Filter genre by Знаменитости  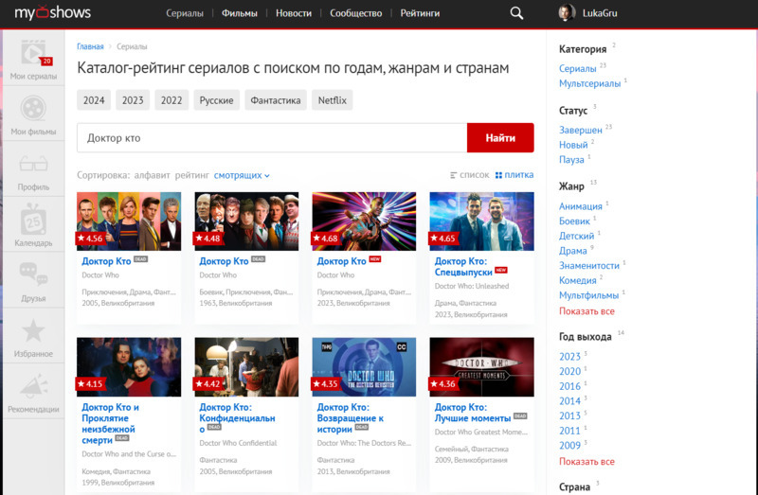(x=589, y=266)
